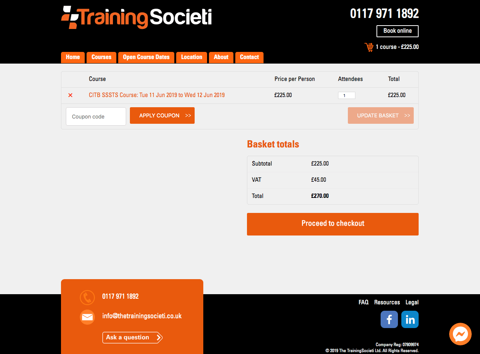Click the Basket totals heading
Viewport: 480px width, 354px height.
273,144
